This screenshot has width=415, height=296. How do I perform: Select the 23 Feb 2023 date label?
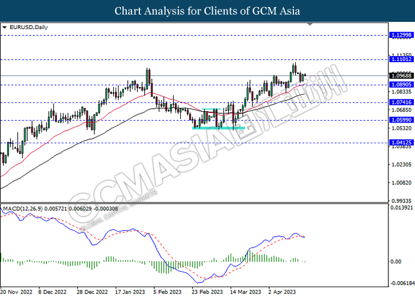(x=207, y=292)
